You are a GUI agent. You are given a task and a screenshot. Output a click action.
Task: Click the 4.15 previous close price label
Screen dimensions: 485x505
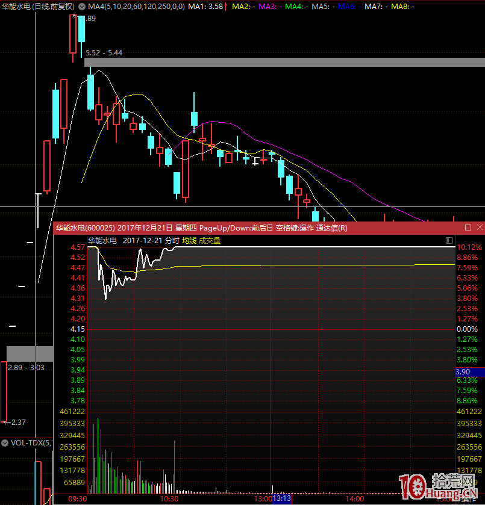click(78, 329)
